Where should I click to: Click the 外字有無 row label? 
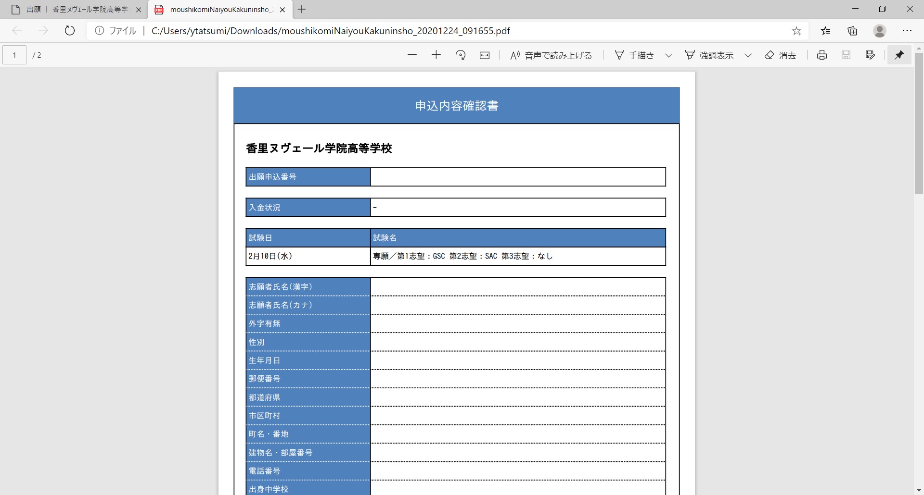coord(308,323)
